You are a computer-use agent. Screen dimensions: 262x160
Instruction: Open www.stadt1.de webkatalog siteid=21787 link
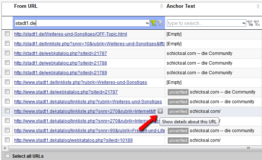pyautogui.click(x=66, y=92)
